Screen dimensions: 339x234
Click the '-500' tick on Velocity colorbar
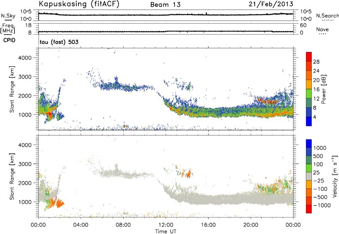pyautogui.click(x=320, y=197)
